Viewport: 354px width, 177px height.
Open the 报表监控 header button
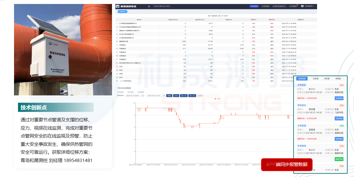pyautogui.click(x=254, y=6)
